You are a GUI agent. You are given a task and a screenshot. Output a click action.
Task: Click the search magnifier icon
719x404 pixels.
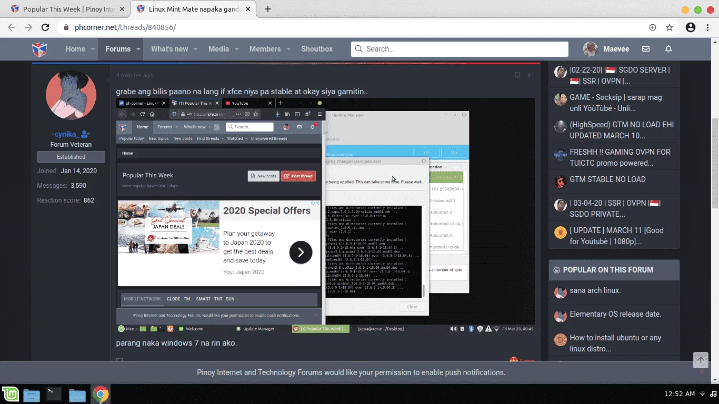tap(358, 49)
